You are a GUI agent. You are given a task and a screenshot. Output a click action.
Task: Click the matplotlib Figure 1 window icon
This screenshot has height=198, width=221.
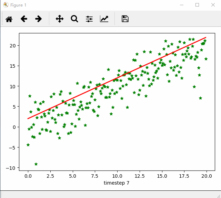[6, 5]
